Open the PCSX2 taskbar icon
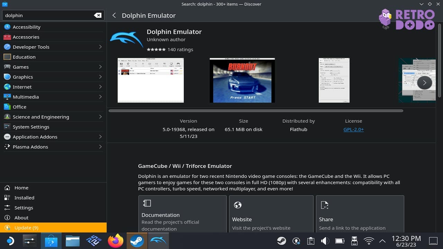The width and height of the screenshot is (443, 249). pyautogui.click(x=93, y=241)
